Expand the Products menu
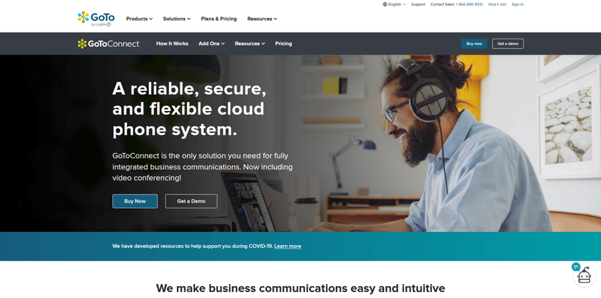601x298 pixels. (140, 19)
